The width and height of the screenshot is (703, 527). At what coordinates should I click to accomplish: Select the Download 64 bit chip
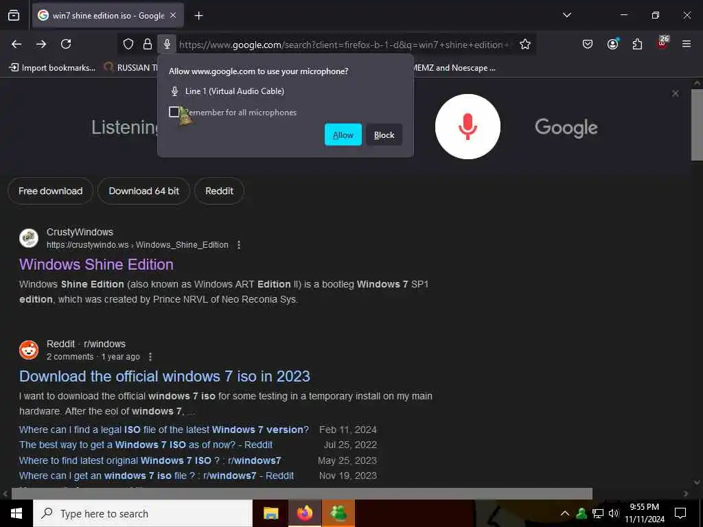point(144,191)
